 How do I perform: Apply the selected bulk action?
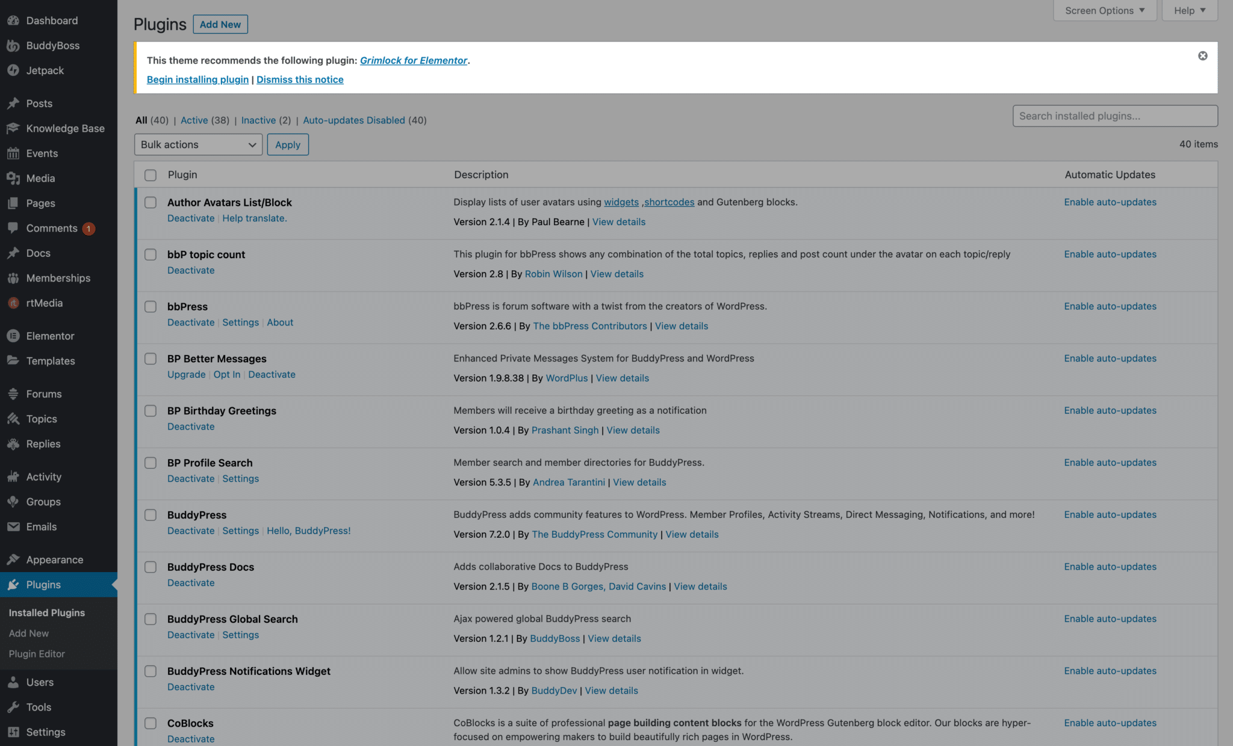click(x=288, y=144)
